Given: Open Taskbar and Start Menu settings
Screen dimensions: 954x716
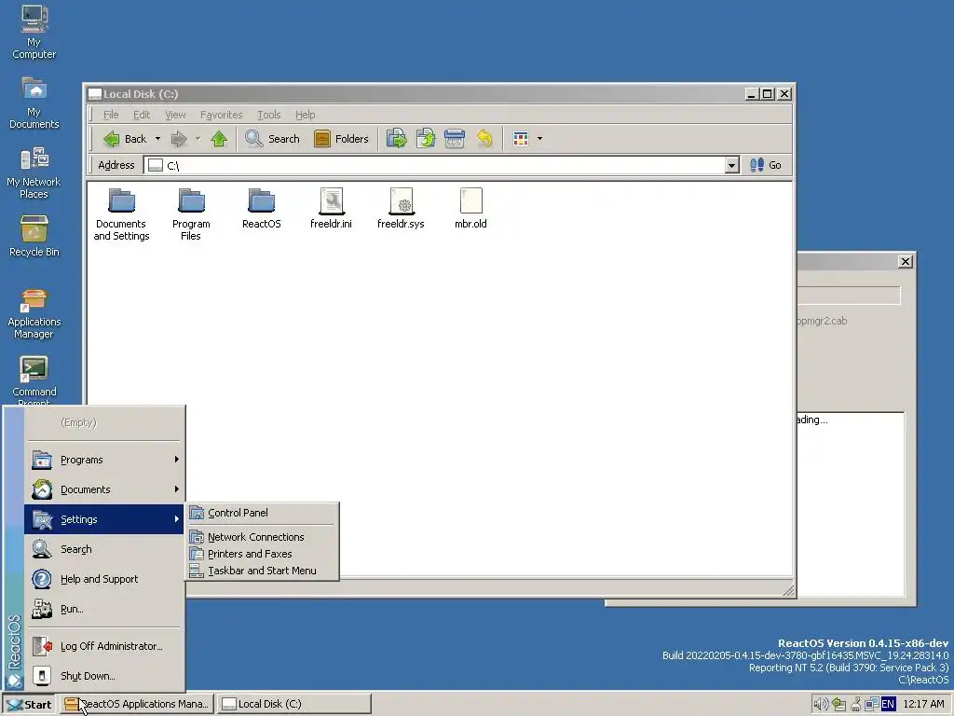Looking at the screenshot, I should (x=262, y=571).
